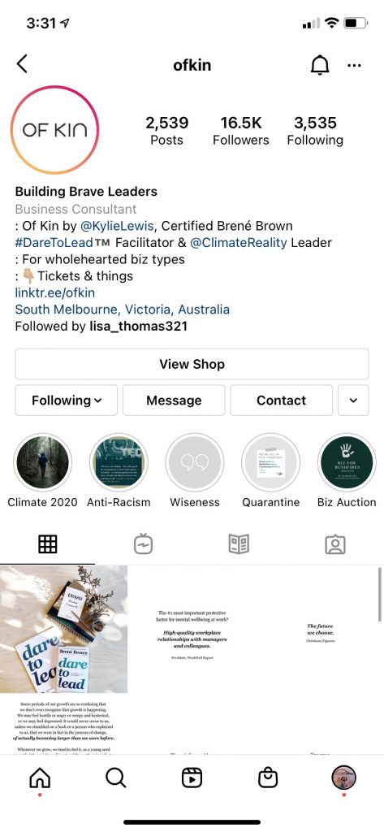Open the three-dot more options menu

354,66
